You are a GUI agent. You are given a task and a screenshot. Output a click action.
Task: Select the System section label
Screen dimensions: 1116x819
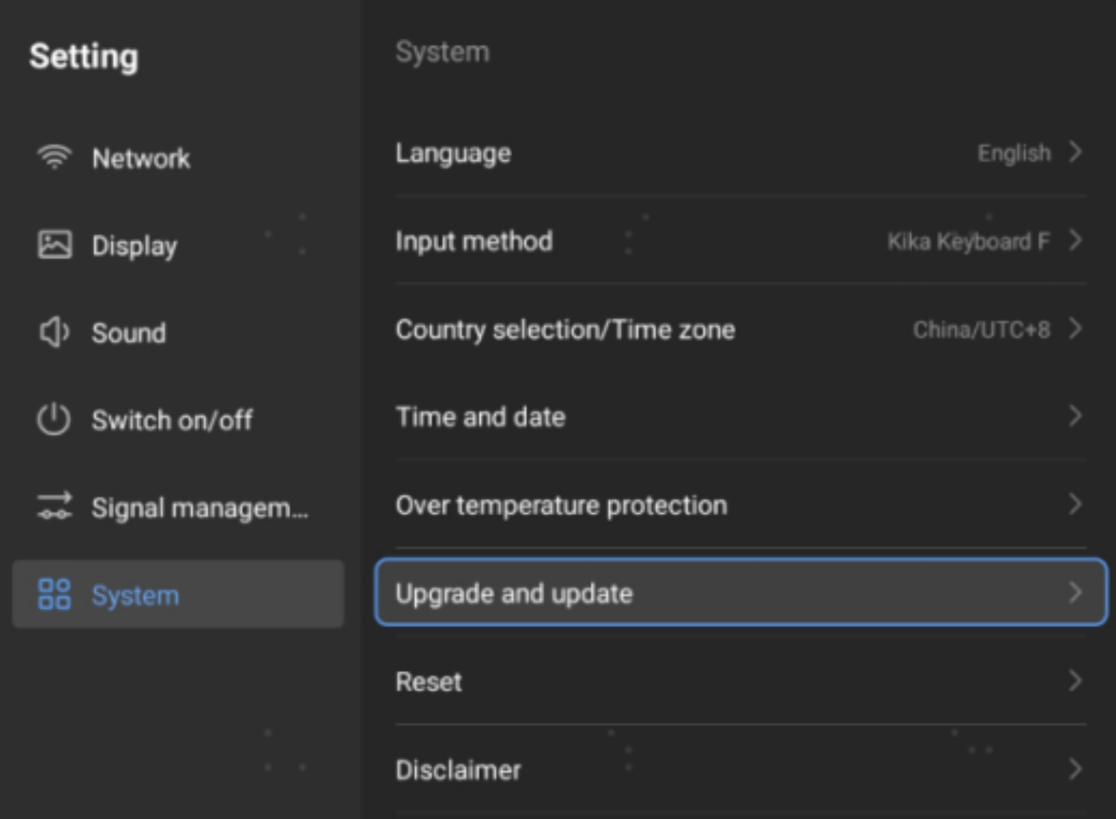tap(136, 595)
